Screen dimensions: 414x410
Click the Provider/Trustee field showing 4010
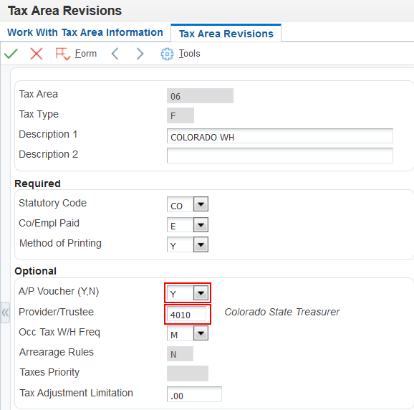click(187, 314)
